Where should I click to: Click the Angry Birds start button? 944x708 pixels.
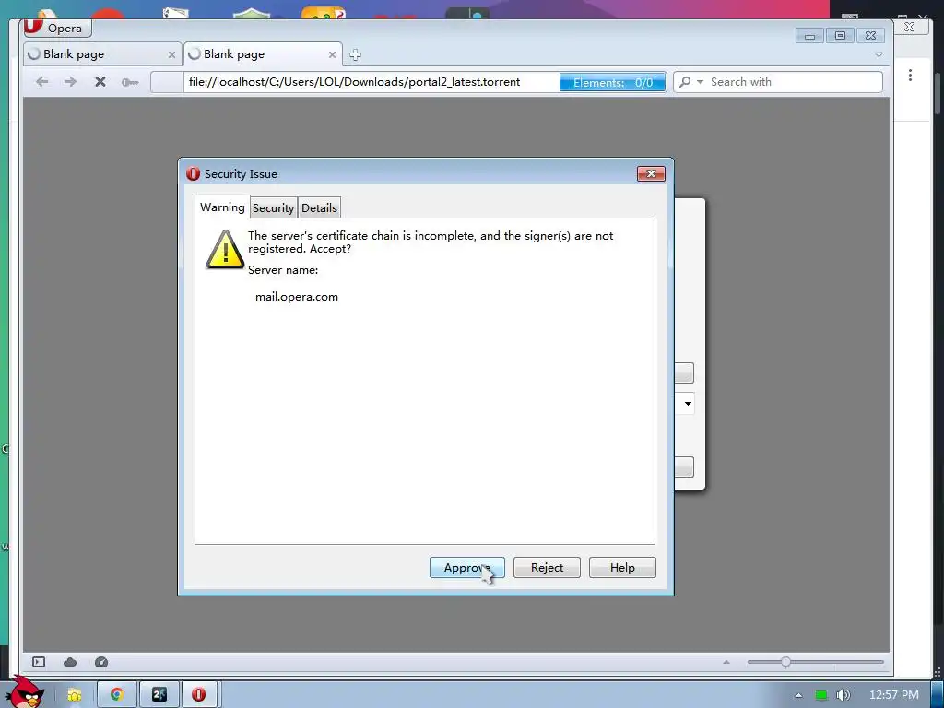pyautogui.click(x=24, y=693)
